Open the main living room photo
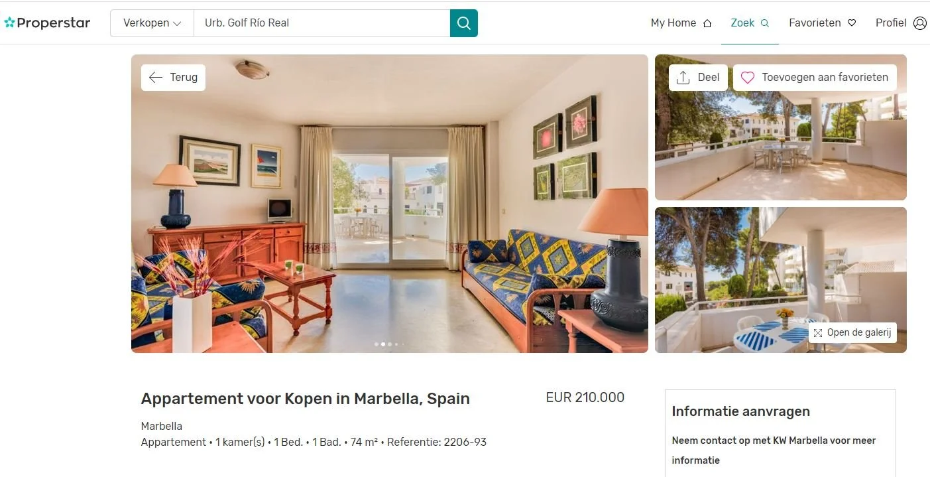This screenshot has height=477, width=930. click(390, 204)
